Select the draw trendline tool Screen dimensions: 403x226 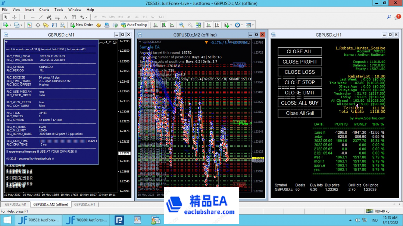(41, 17)
